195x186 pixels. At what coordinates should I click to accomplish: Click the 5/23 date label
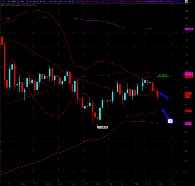[x=36, y=184]
